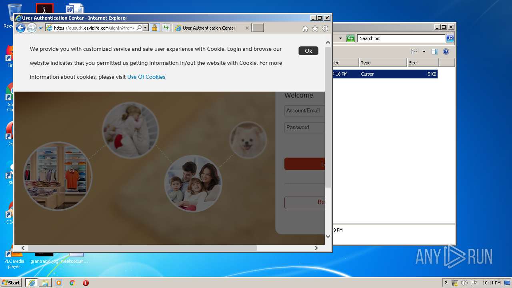Click the white dog circle thumbnail
512x288 pixels.
(248, 140)
